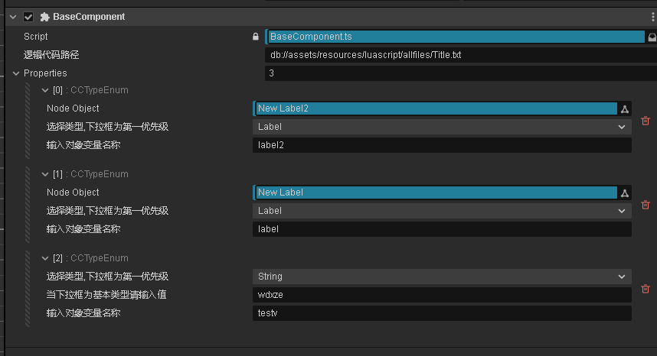This screenshot has height=356, width=657.
Task: Collapse the BaseComponent section
Action: point(13,17)
